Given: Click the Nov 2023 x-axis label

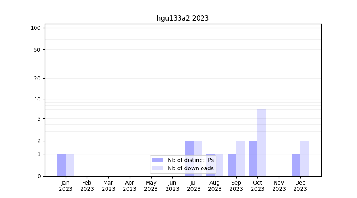Looking at the screenshot, I should click(279, 186).
